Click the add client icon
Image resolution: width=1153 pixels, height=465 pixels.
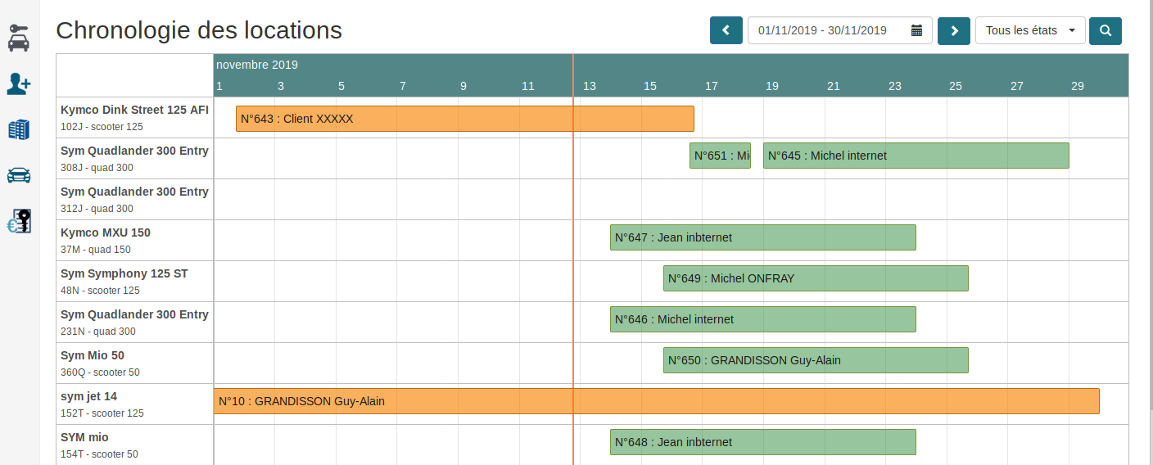(x=19, y=84)
